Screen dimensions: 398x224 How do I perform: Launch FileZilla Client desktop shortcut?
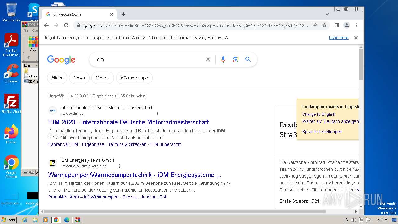pos(11,104)
